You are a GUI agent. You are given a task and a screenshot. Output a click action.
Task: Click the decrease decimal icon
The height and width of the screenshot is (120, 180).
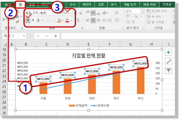(x=133, y=22)
